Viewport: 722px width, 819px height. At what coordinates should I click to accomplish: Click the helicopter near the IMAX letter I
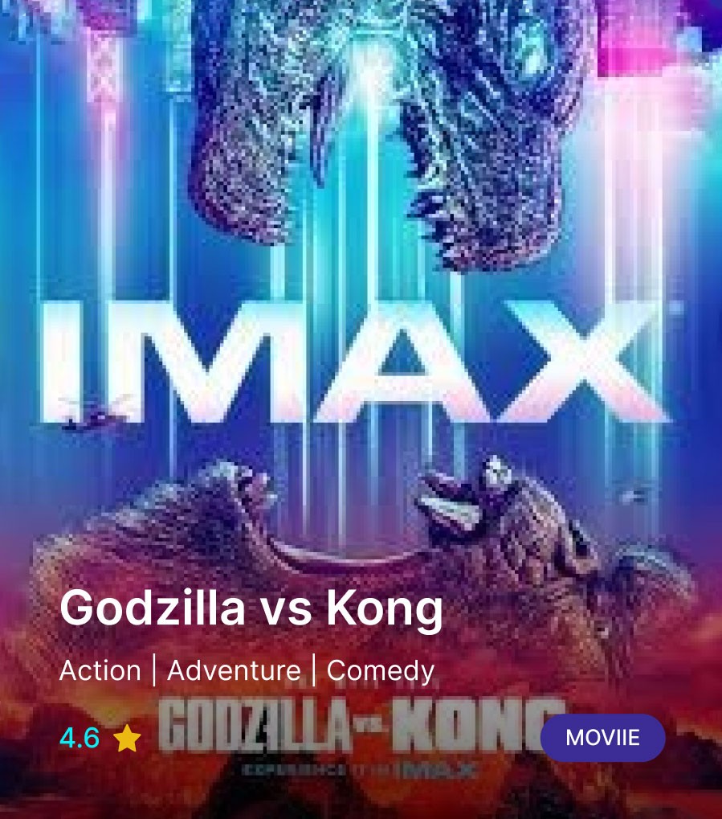point(92,412)
